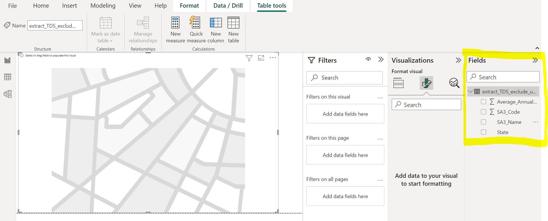This screenshot has height=221, width=548.
Task: Collapse the Fields pane with chevrons
Action: click(535, 60)
